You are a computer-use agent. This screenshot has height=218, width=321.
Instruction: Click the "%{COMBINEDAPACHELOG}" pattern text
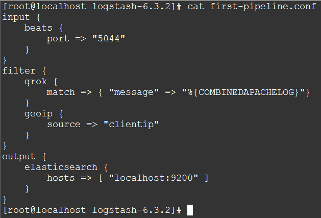tap(244, 92)
